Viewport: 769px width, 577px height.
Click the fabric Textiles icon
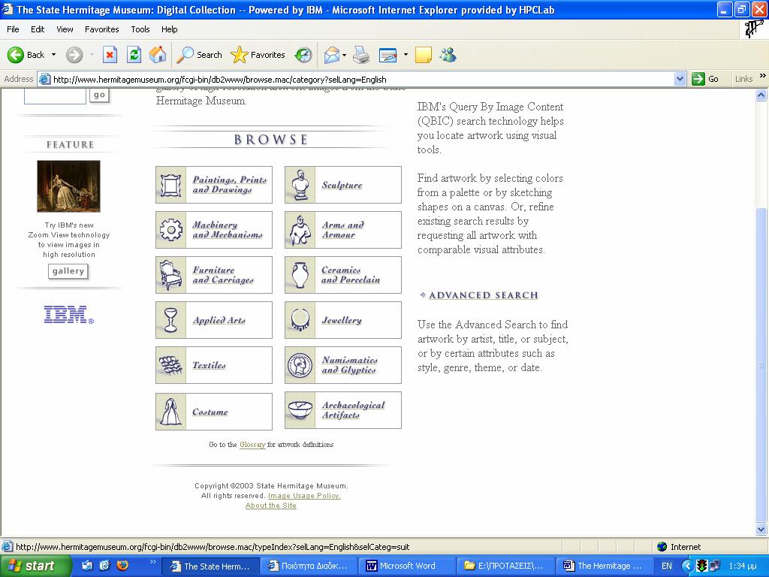[170, 365]
